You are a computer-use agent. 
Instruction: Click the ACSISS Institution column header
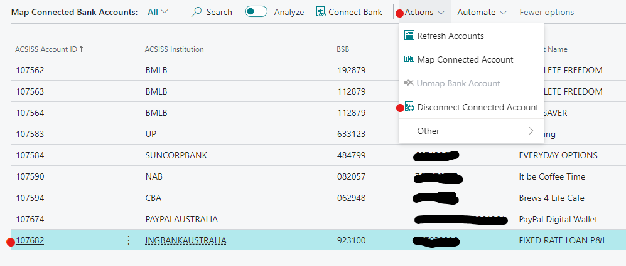point(174,49)
